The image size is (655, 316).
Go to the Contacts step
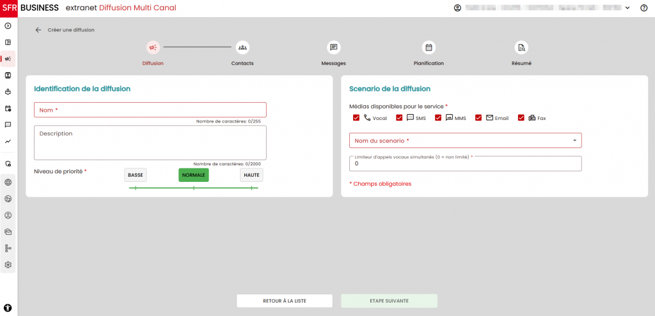[x=242, y=48]
